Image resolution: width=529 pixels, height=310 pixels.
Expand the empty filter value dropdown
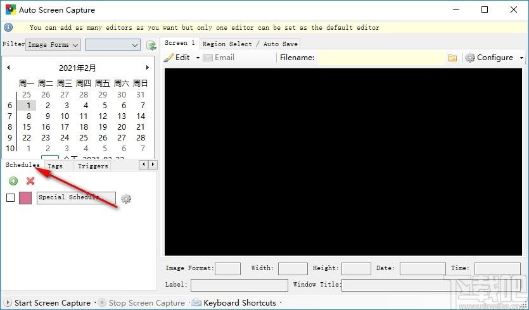point(112,45)
